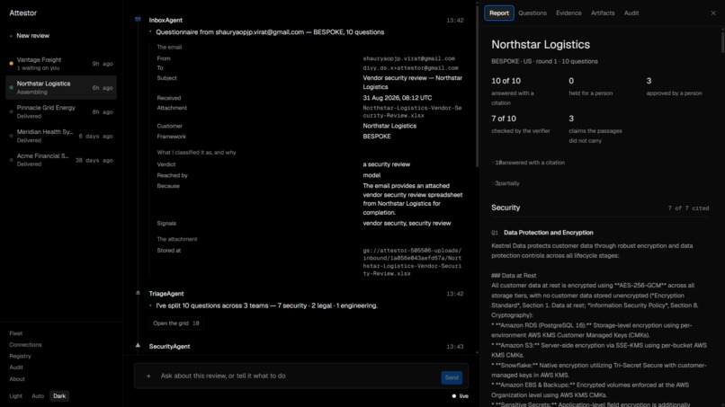
Task: Click the Northstar Logistics report title
Action: pyautogui.click(x=541, y=45)
